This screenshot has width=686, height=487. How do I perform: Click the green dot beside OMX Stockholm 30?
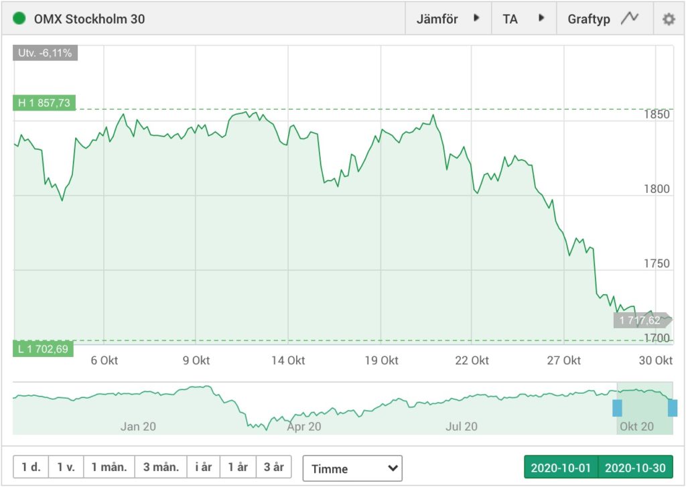(x=19, y=18)
